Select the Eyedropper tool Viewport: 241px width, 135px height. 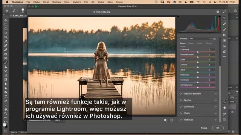(6, 41)
